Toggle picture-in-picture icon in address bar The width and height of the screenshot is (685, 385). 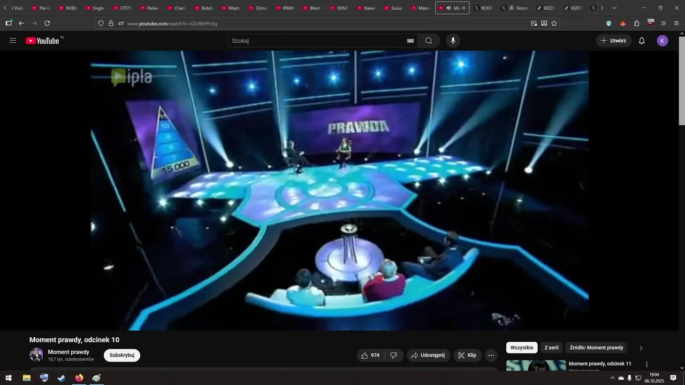[x=534, y=24]
